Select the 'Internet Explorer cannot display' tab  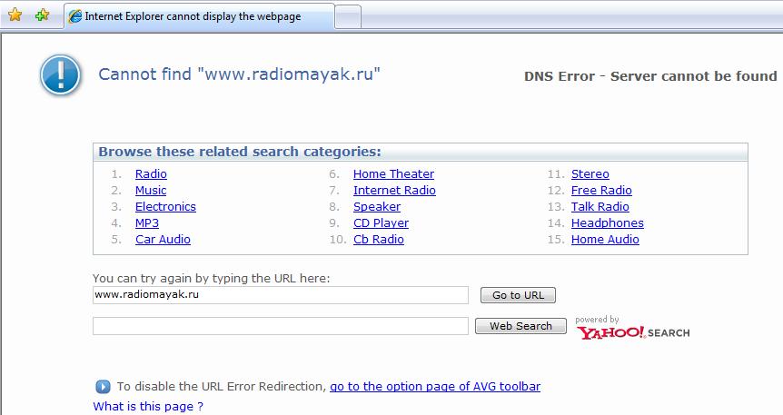pyautogui.click(x=198, y=16)
